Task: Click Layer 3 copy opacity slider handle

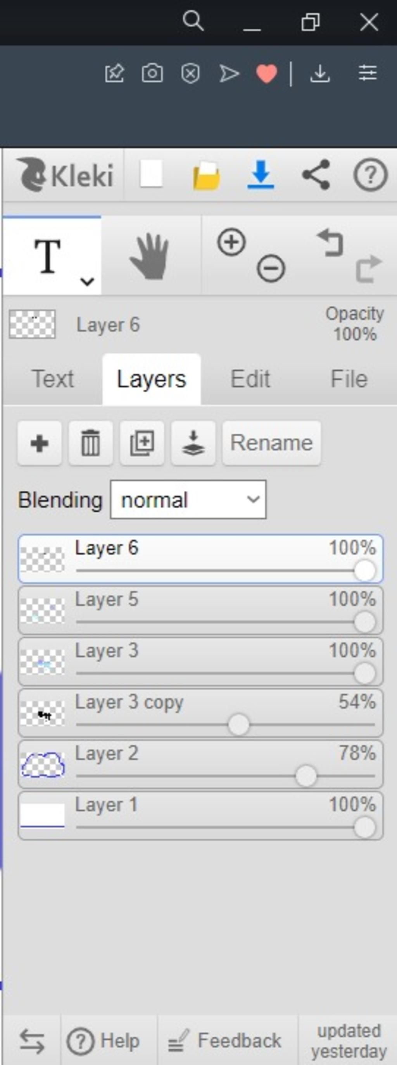Action: [238, 725]
